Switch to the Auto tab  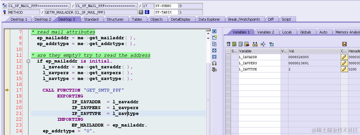coord(323,32)
